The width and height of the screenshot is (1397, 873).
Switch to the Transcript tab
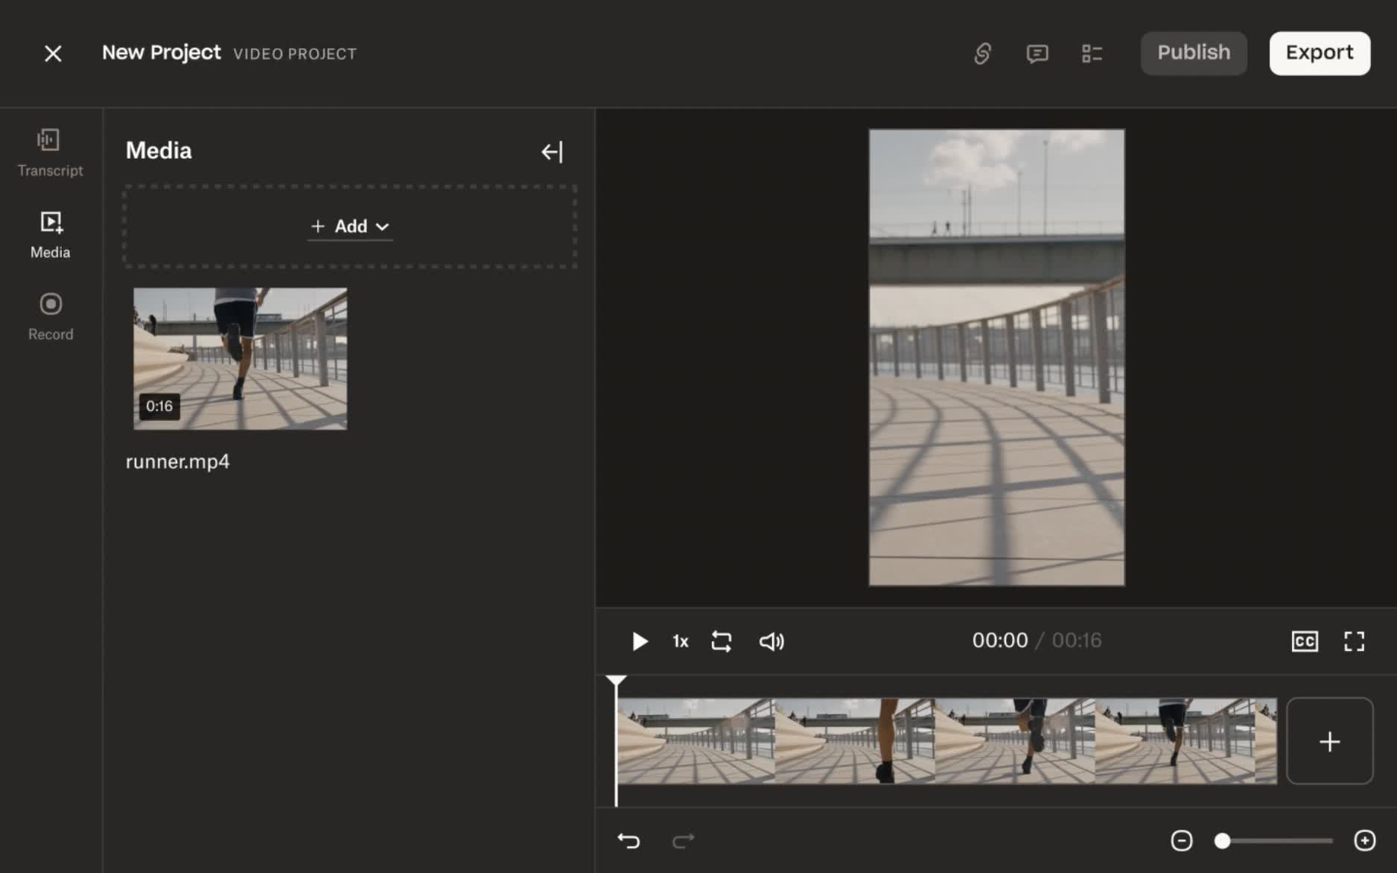[50, 153]
